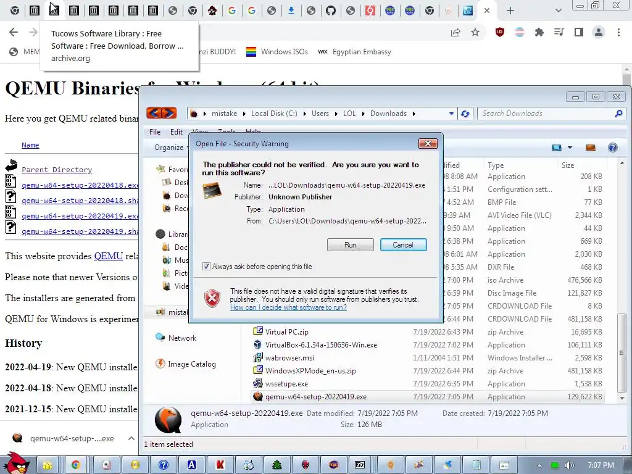Screen dimensions: 632x474
Task: Open Explorer help icon
Action: (x=613, y=148)
